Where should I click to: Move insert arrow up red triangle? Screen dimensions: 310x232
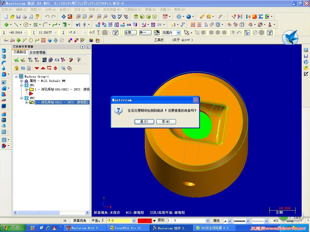tap(43, 68)
